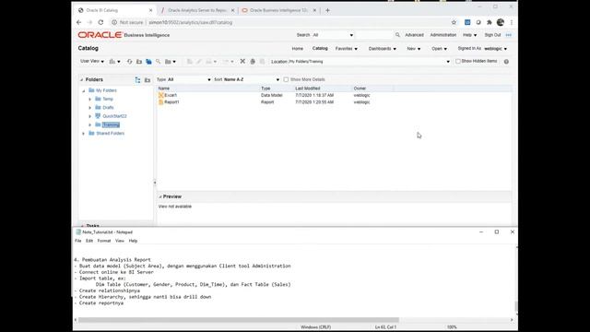
Task: Click the second icon in Folders header
Action: (147, 80)
